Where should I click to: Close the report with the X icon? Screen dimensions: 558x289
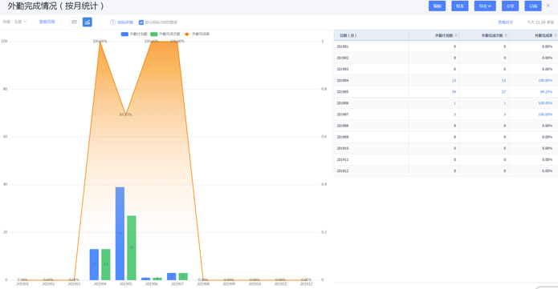tap(548, 6)
